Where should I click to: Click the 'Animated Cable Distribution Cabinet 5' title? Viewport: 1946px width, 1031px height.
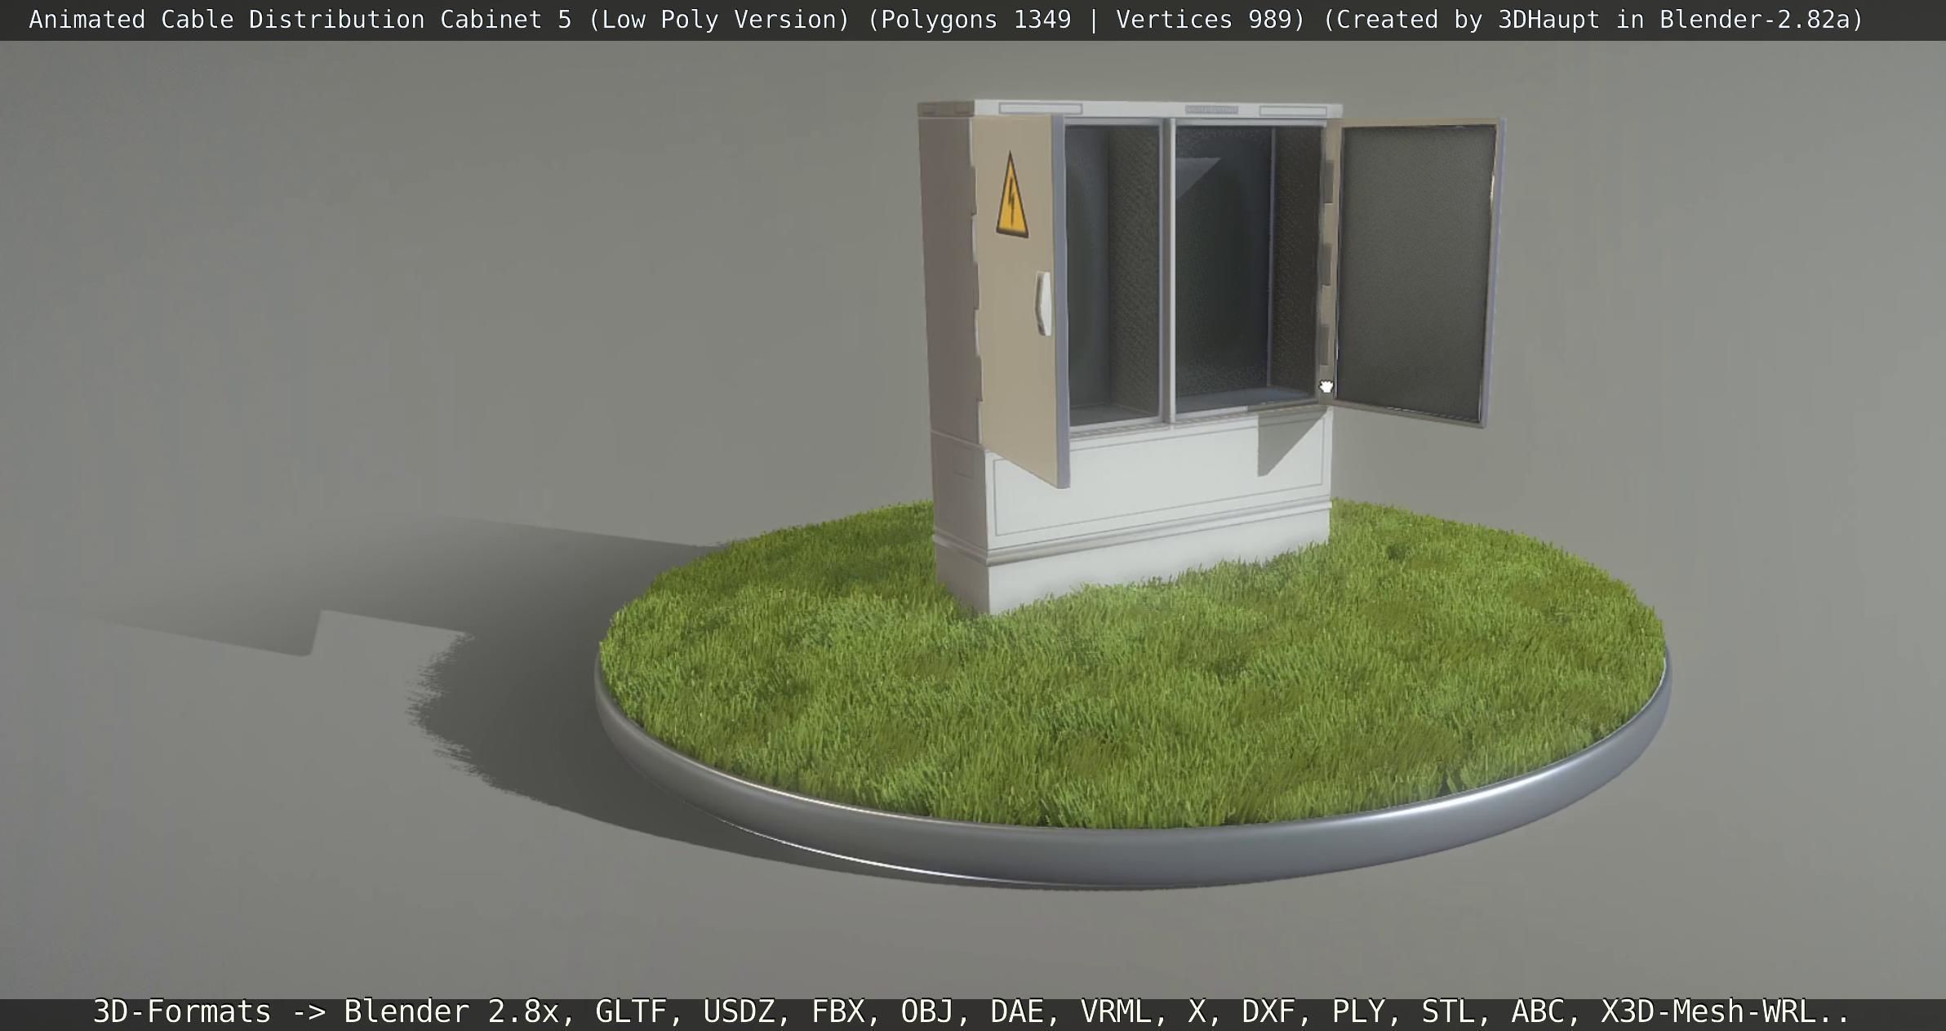(x=300, y=20)
